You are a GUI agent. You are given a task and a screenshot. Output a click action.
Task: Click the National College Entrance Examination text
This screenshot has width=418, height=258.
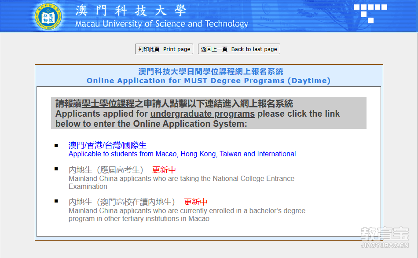181,183
